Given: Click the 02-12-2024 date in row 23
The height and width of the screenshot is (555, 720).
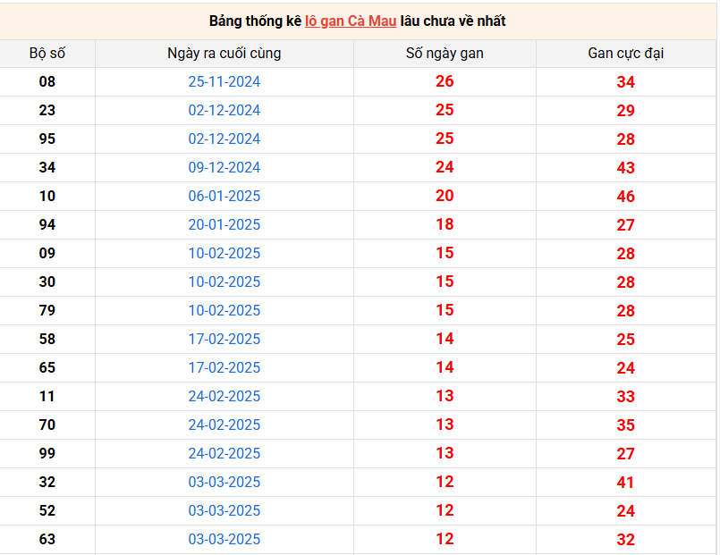Looking at the screenshot, I should click(224, 110).
